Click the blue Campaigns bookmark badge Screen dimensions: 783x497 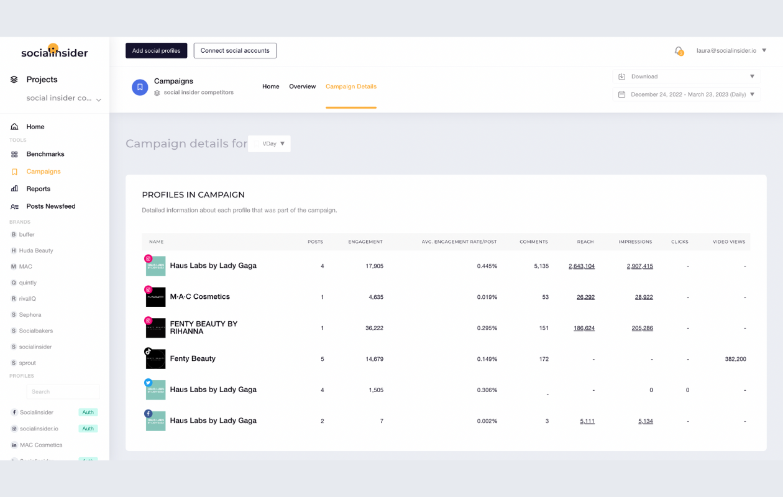tap(140, 87)
